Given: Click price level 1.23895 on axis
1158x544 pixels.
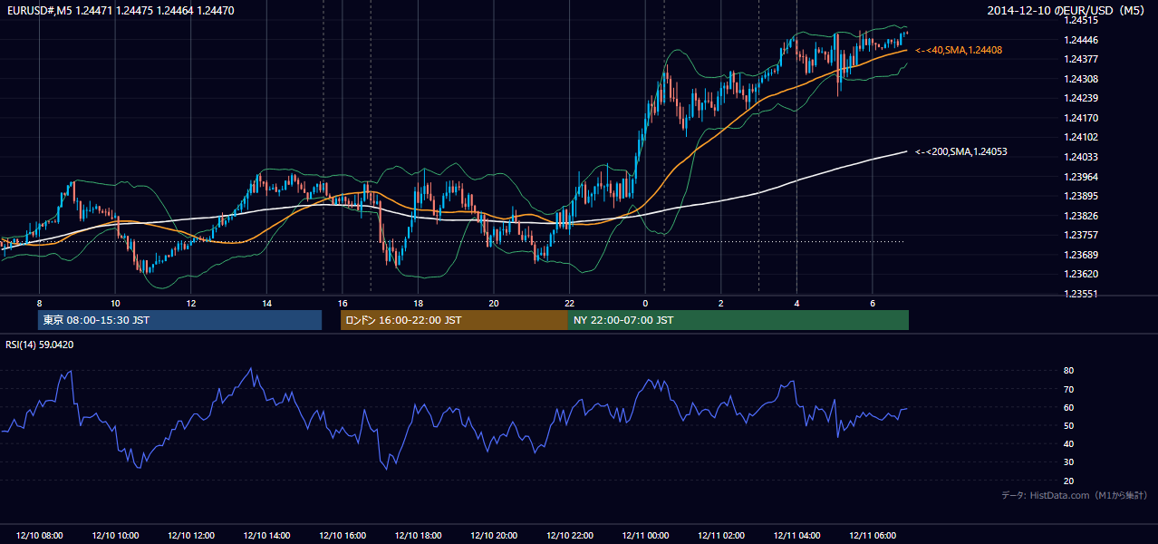Looking at the screenshot, I should click(x=1080, y=196).
